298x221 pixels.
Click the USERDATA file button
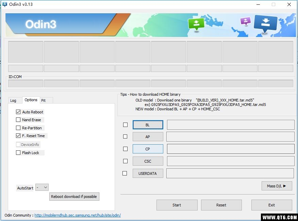pos(148,173)
